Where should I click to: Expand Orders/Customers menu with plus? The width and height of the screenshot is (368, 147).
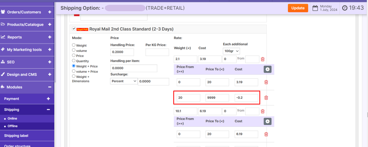point(49,12)
